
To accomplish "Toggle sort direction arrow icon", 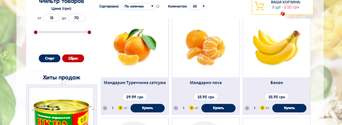I will click(158, 6).
